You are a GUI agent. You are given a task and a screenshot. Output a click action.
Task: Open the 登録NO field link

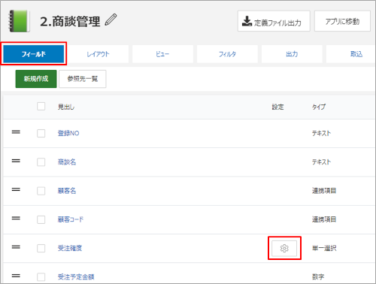point(68,133)
